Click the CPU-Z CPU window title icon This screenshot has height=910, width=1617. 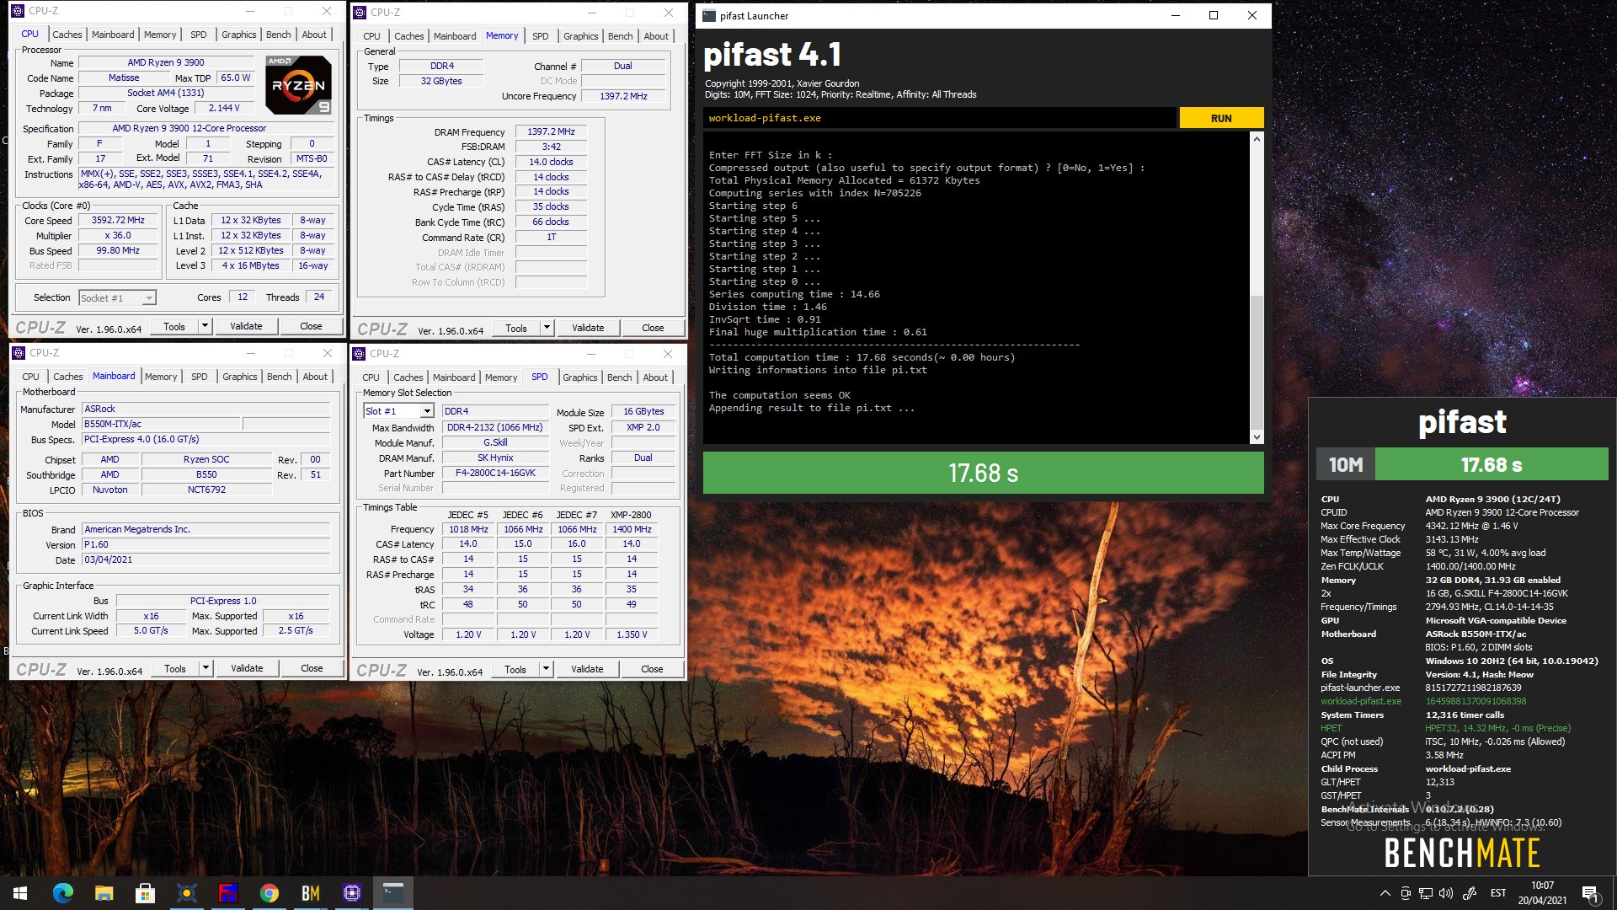19,11
